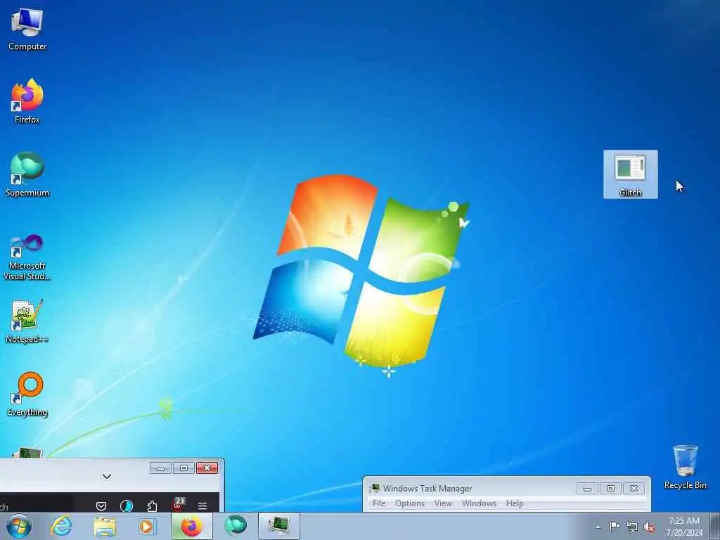This screenshot has height=540, width=720.
Task: Click the Pocket icon in Firefox toolbar
Action: (101, 506)
